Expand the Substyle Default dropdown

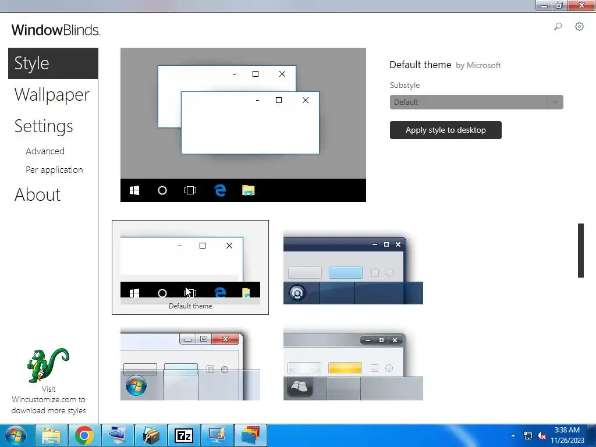[476, 102]
